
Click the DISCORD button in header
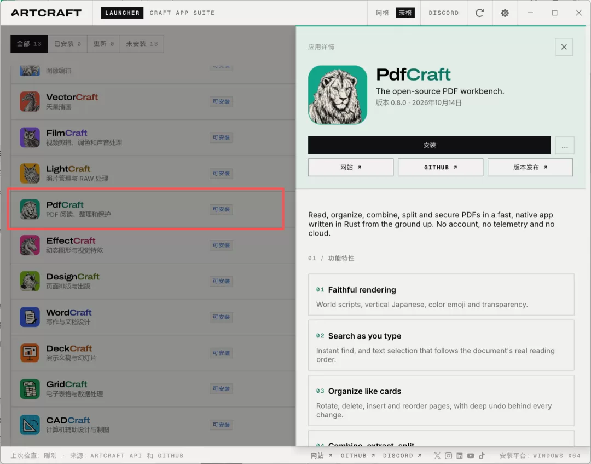[444, 13]
